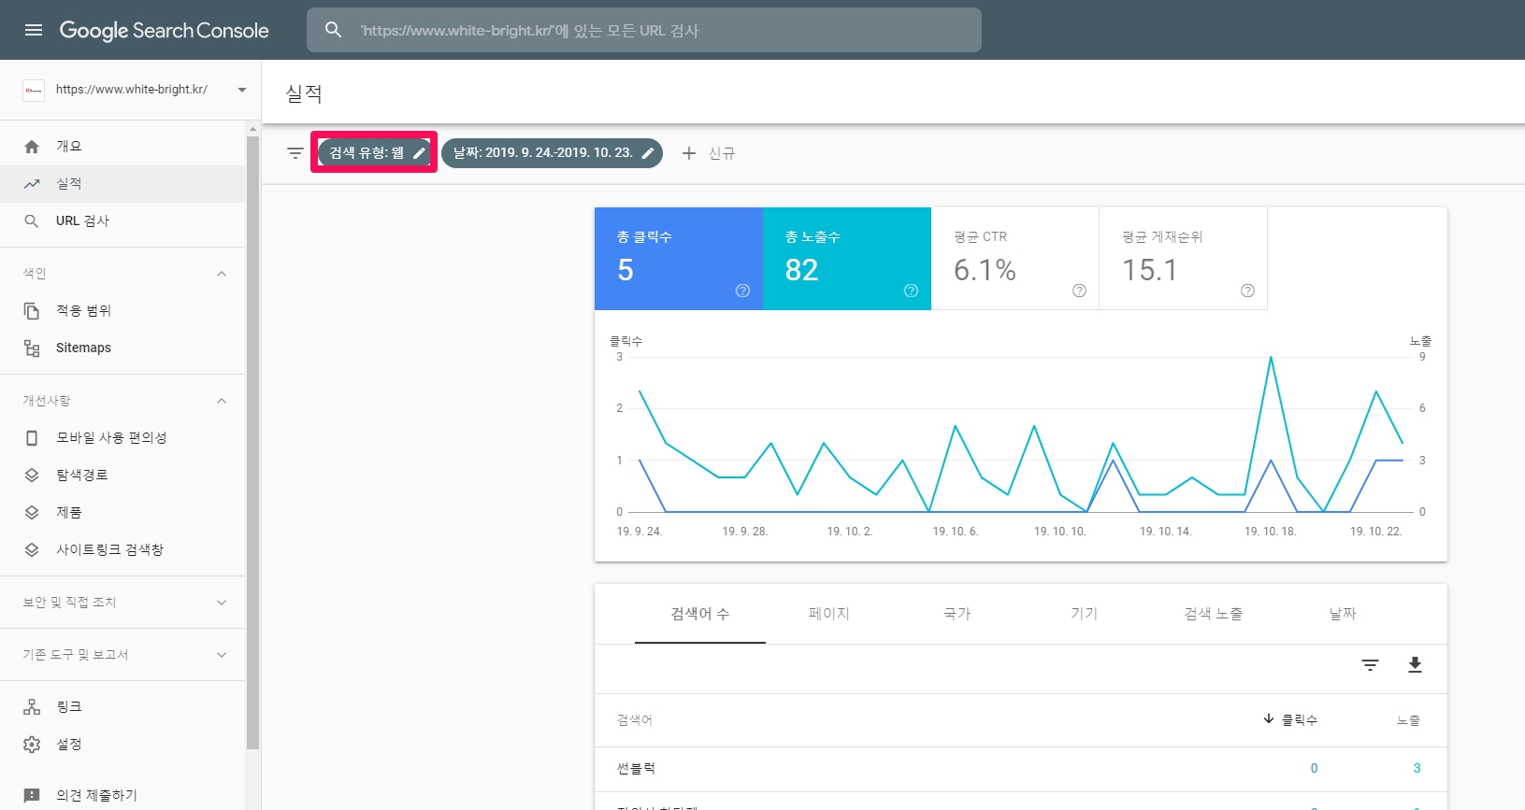This screenshot has width=1525, height=810.
Task: Collapse the 색인 sidebar section
Action: pos(222,274)
